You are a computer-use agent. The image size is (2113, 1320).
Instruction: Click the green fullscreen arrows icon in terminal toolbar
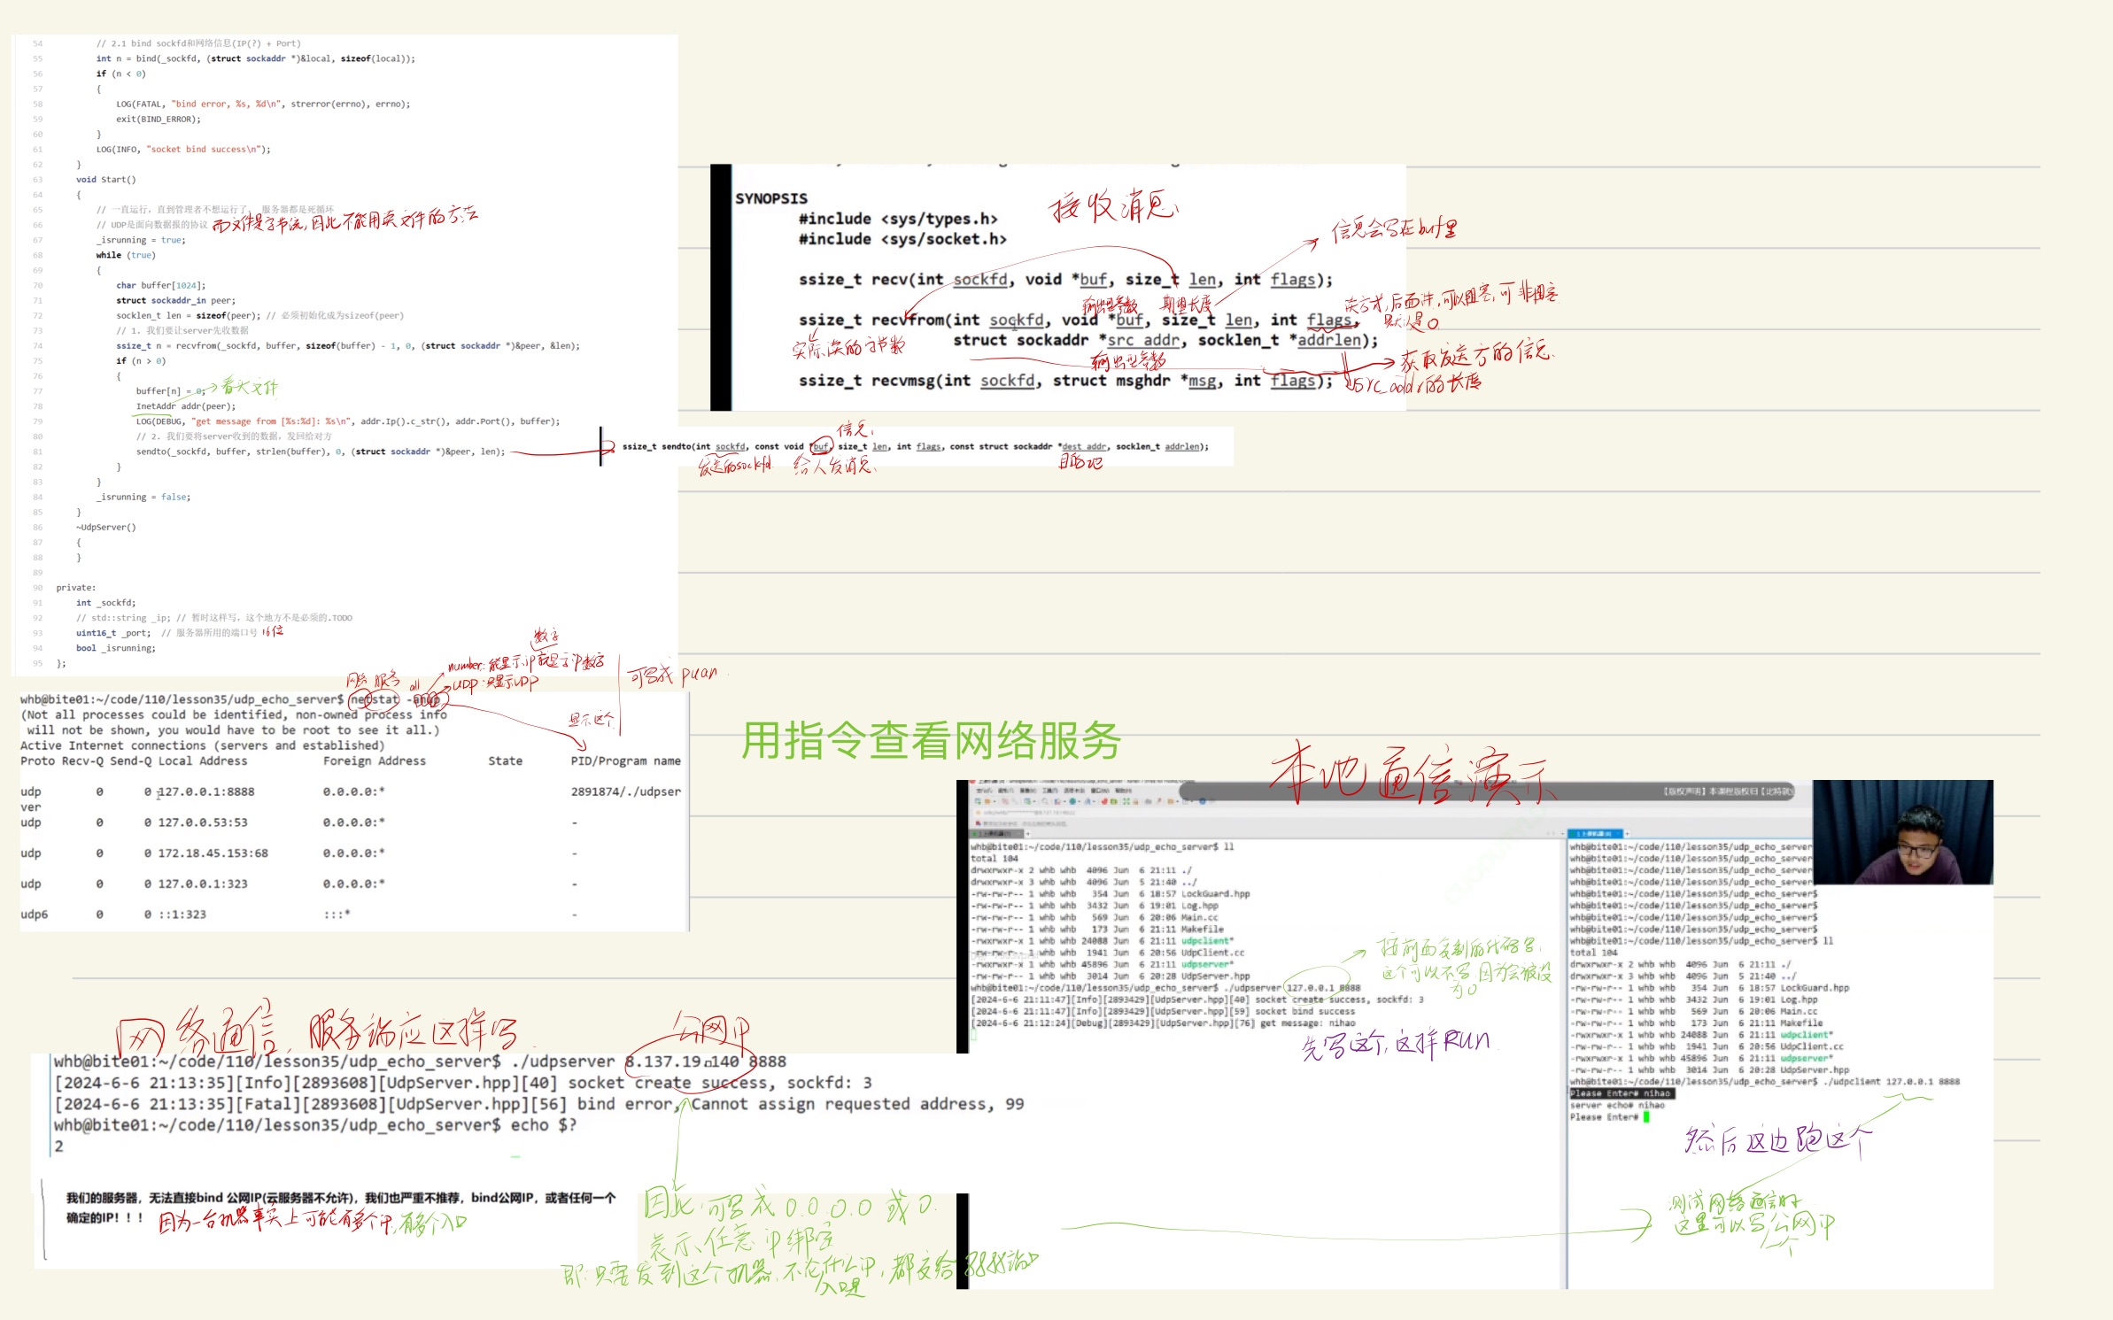click(1126, 801)
